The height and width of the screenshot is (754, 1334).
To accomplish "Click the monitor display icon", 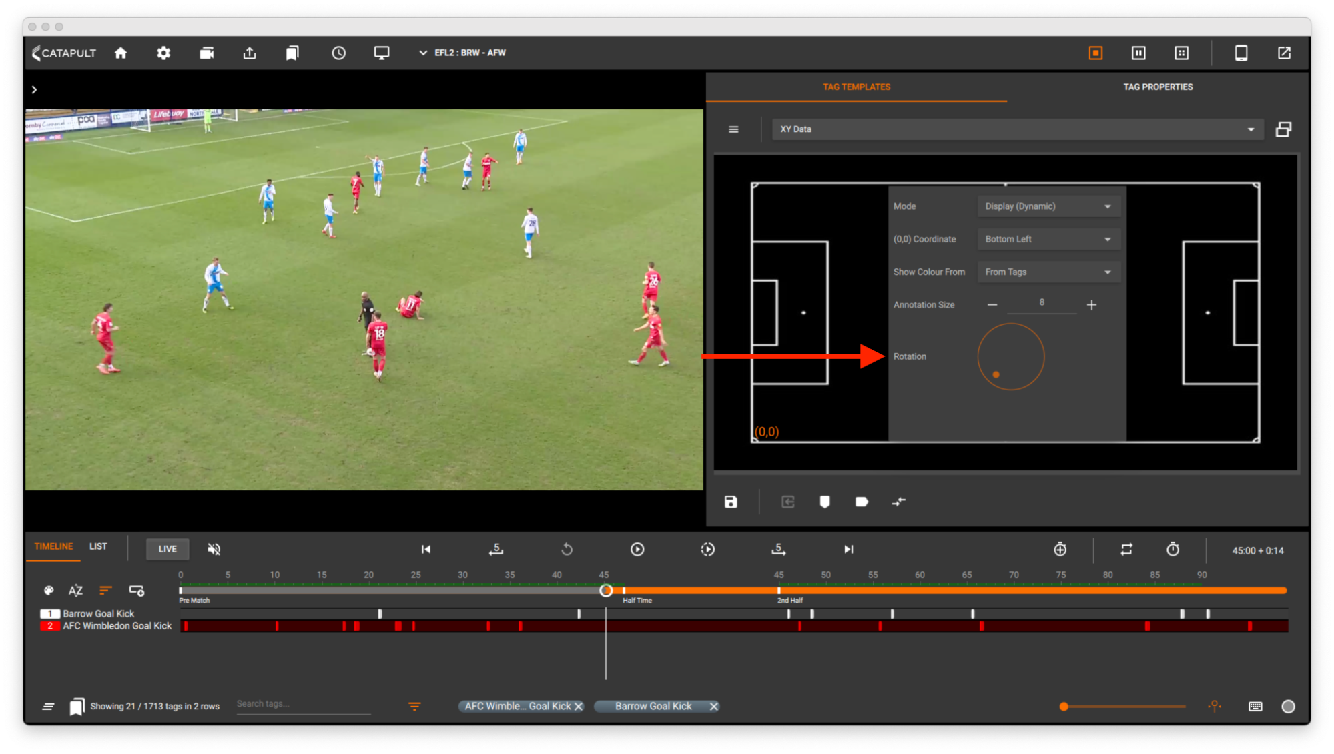I will coord(382,53).
